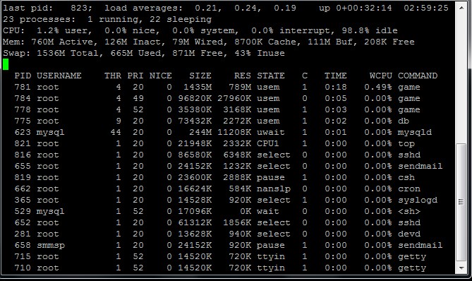Click sendmail command on PID 655 row
Image resolution: width=472 pixels, height=281 pixels.
pyautogui.click(x=420, y=166)
